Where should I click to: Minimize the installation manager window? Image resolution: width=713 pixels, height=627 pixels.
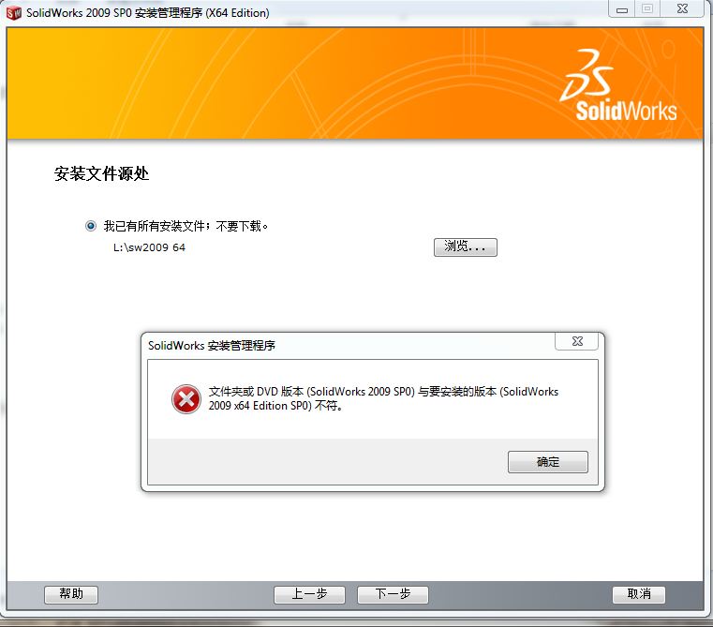pyautogui.click(x=622, y=9)
